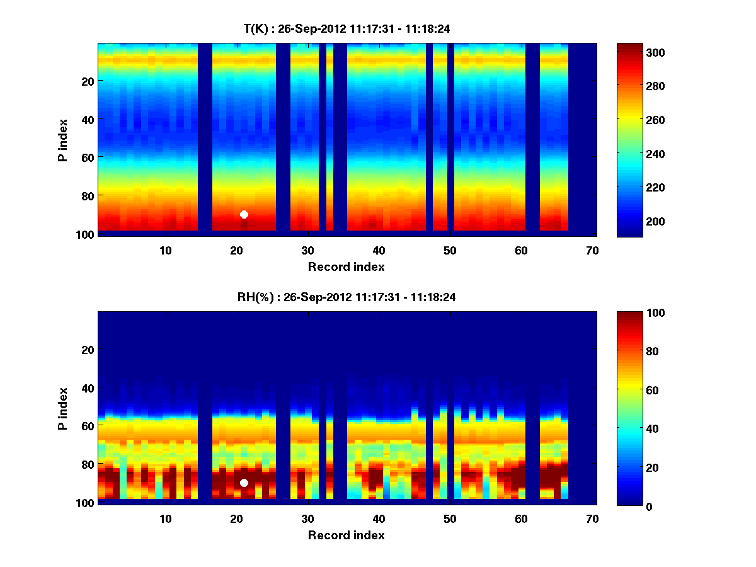The height and width of the screenshot is (567, 756).
Task: Select the T(K) plot title text
Action: pos(346,29)
